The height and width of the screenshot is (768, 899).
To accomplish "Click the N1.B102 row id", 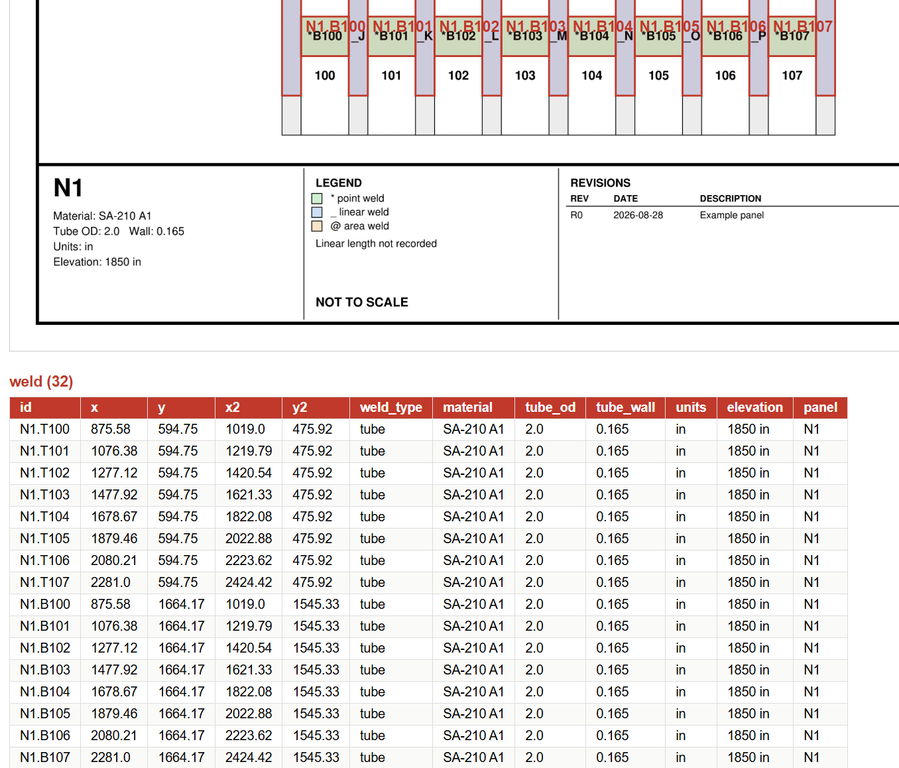I will click(x=45, y=648).
